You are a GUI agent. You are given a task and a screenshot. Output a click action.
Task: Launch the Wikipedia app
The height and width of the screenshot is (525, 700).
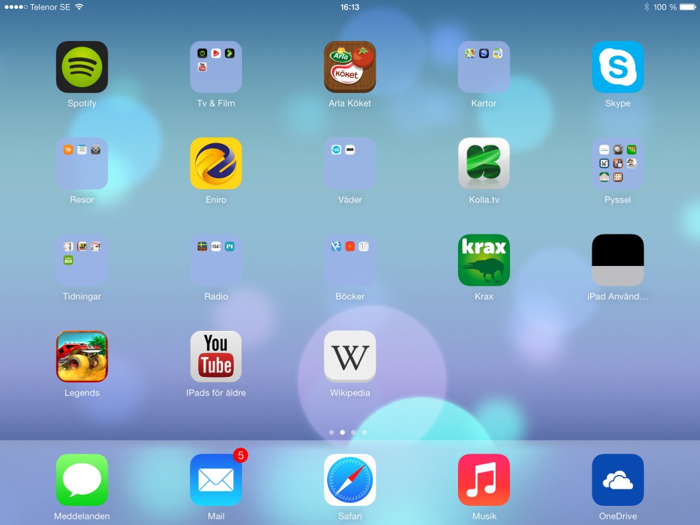(350, 356)
